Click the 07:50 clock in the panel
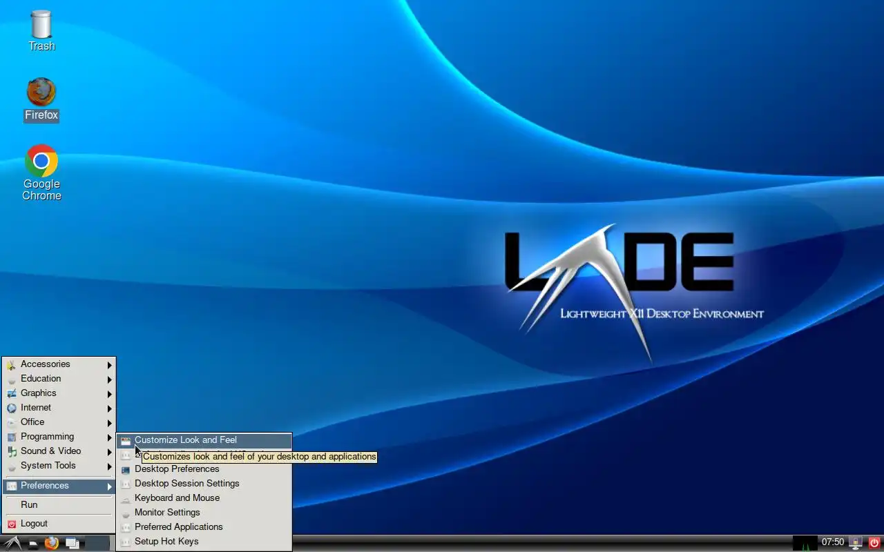The width and height of the screenshot is (884, 552). pyautogui.click(x=833, y=543)
